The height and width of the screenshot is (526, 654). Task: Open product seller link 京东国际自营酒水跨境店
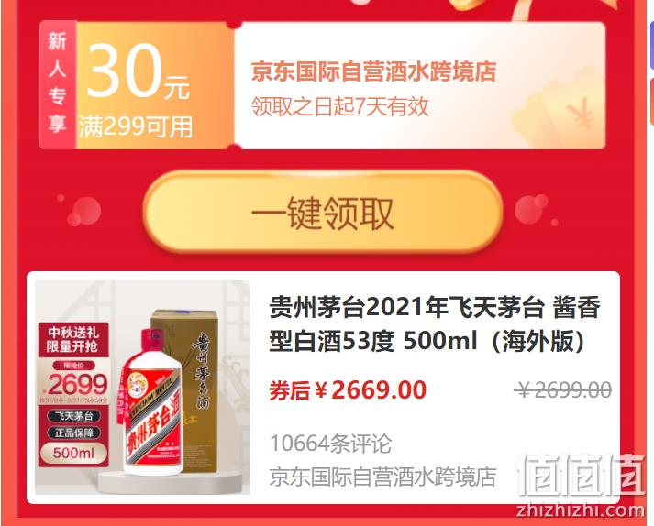tap(382, 477)
